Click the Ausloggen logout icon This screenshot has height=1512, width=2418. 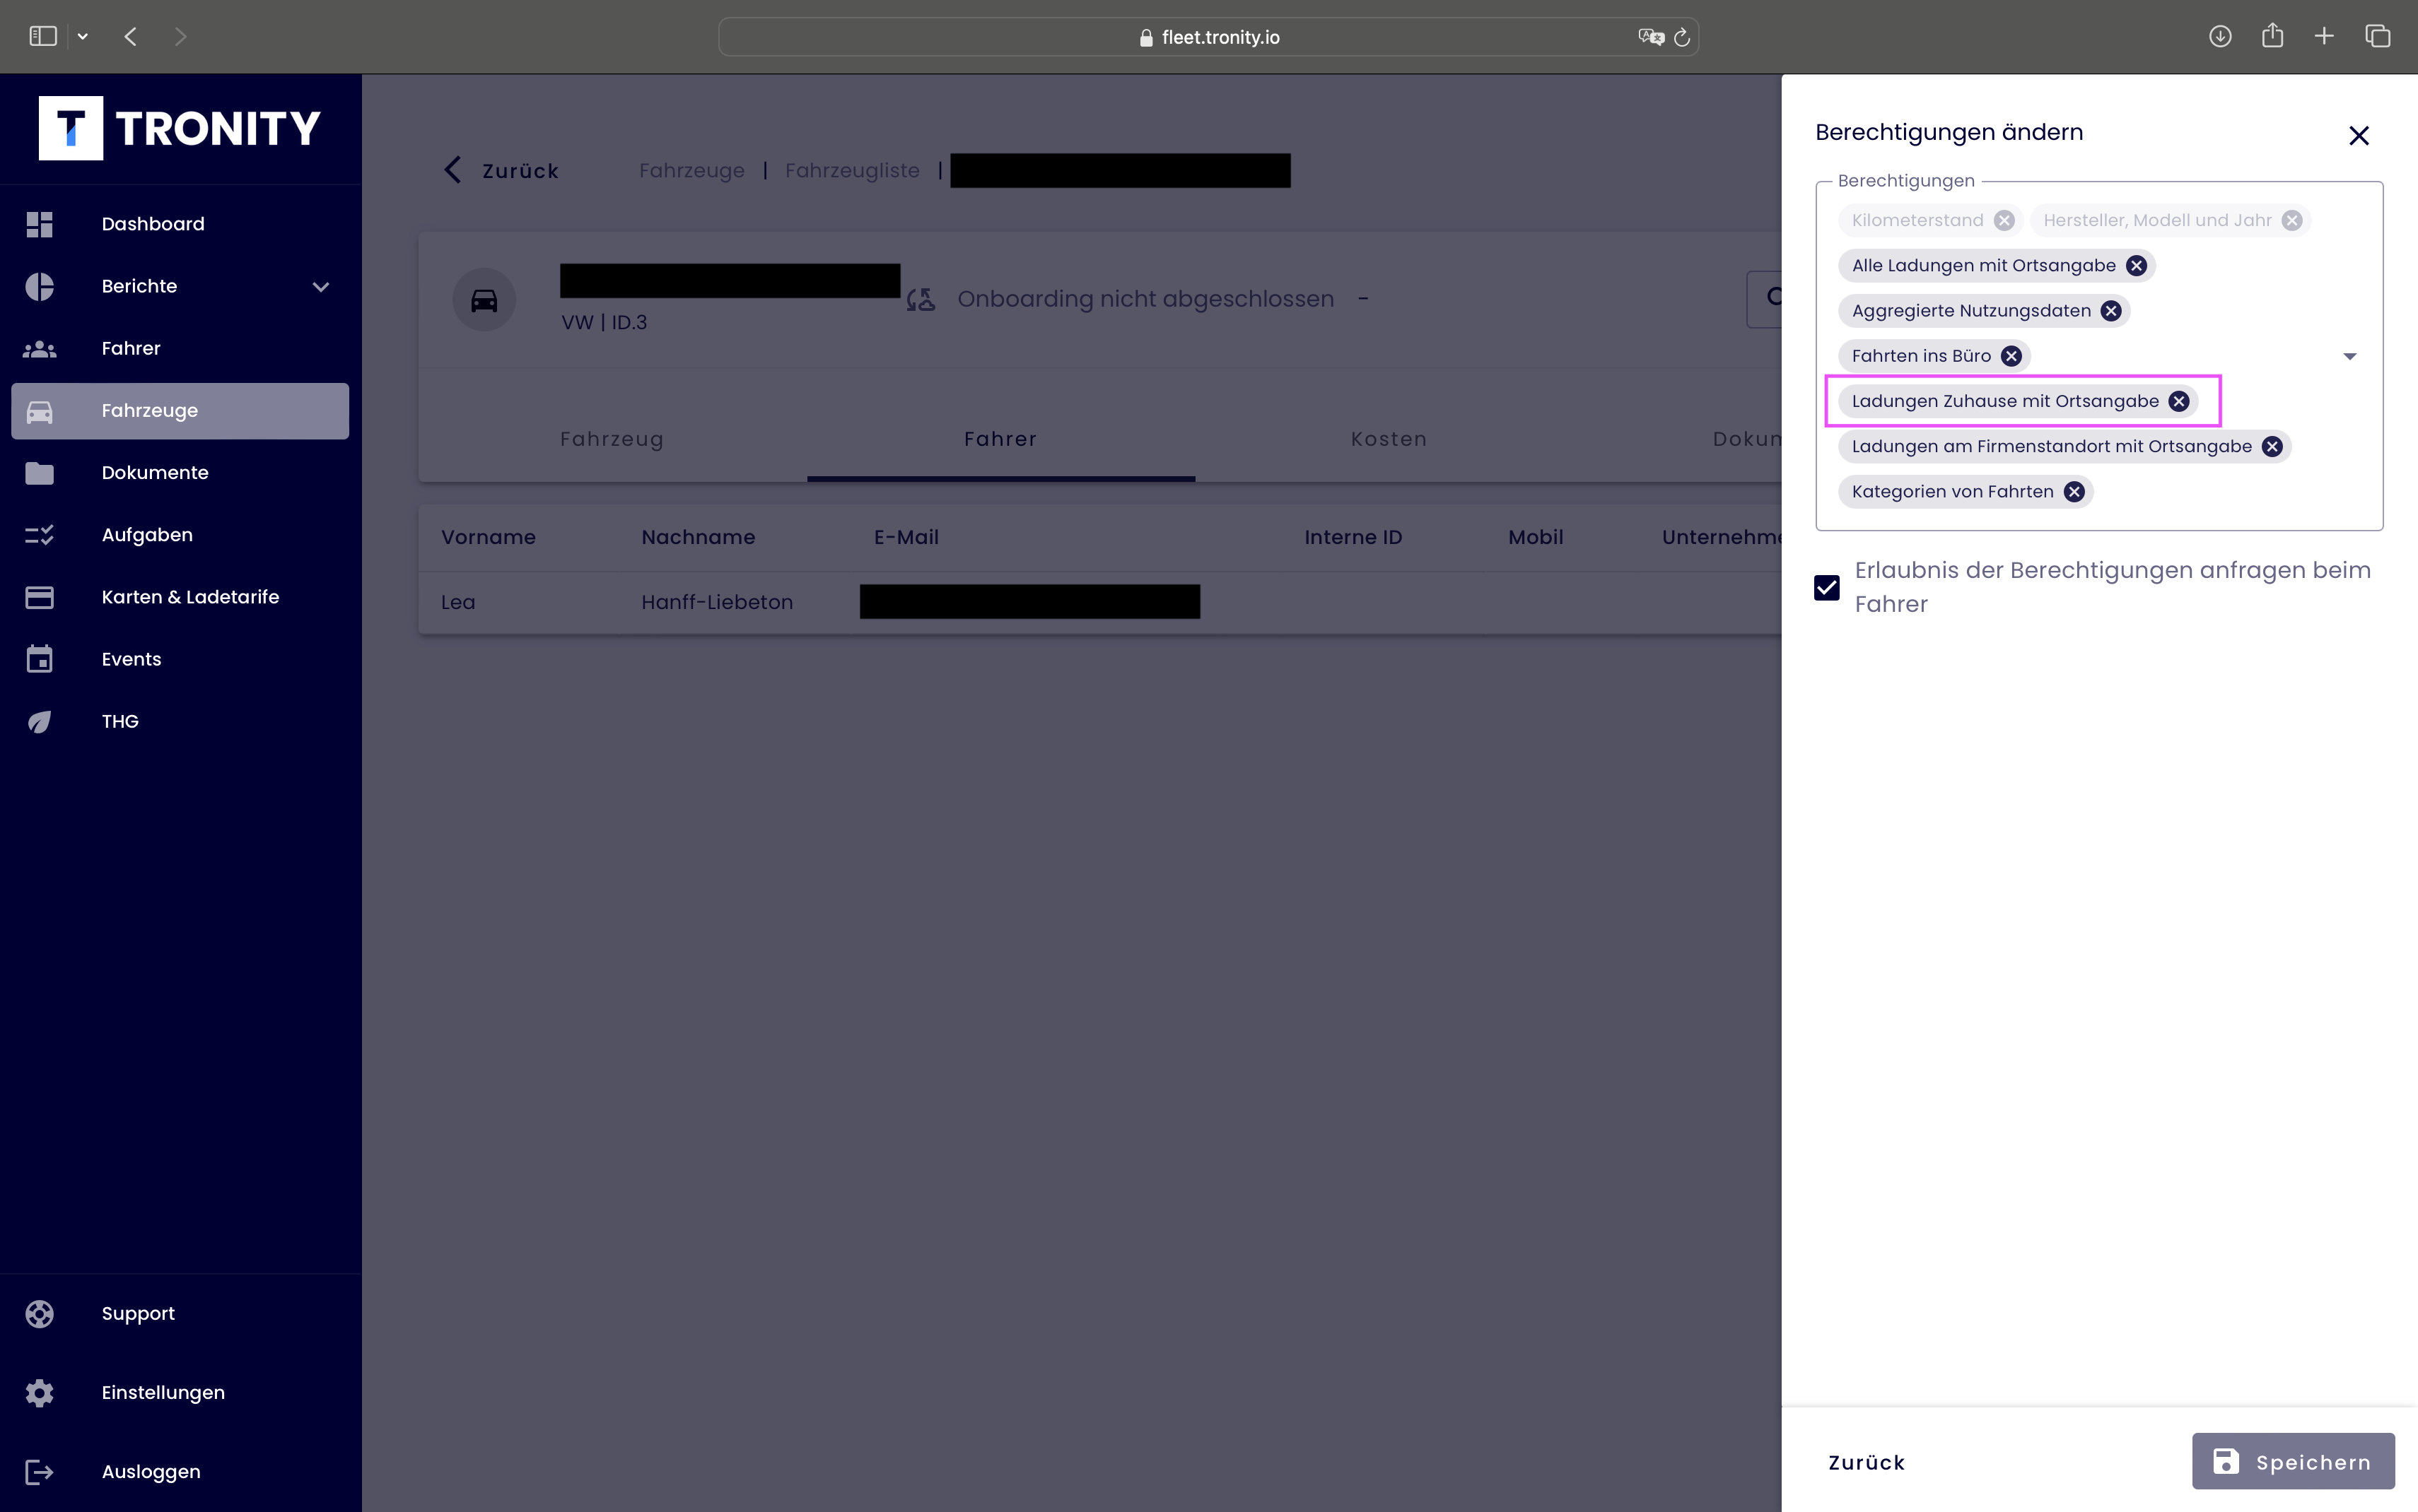pyautogui.click(x=39, y=1471)
